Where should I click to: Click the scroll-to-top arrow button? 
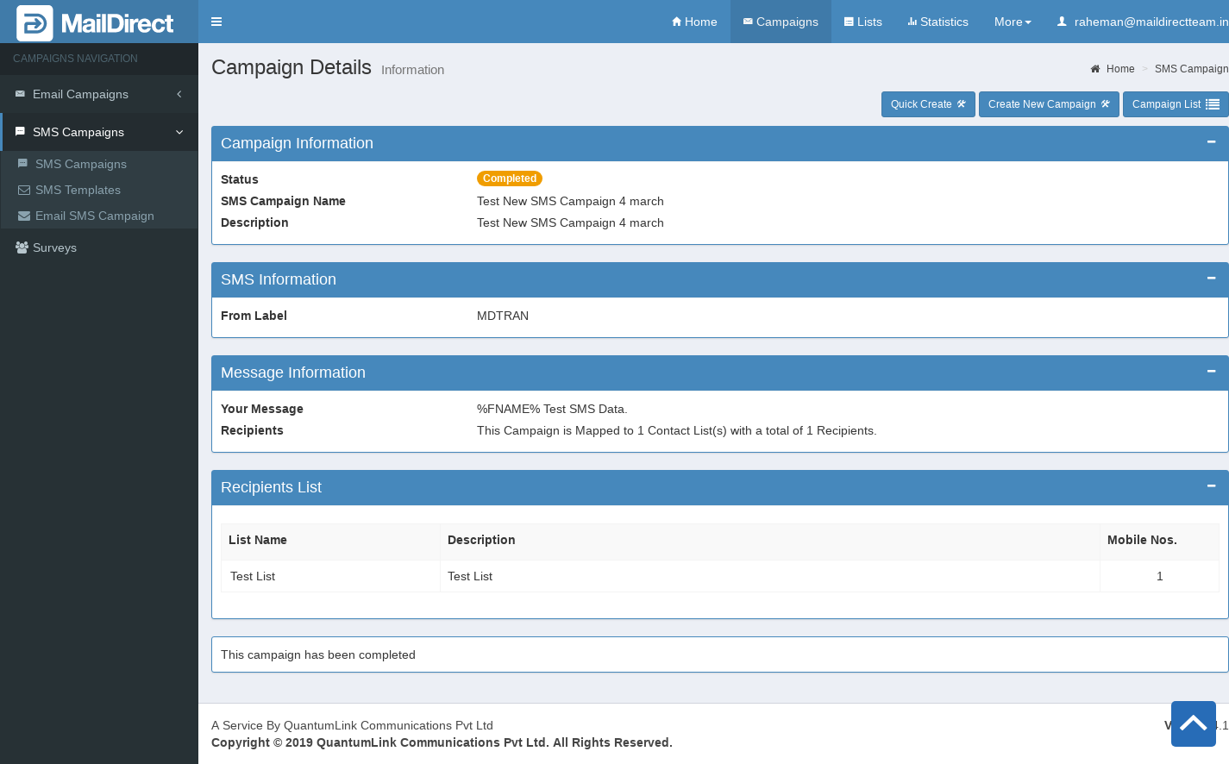[1193, 723]
